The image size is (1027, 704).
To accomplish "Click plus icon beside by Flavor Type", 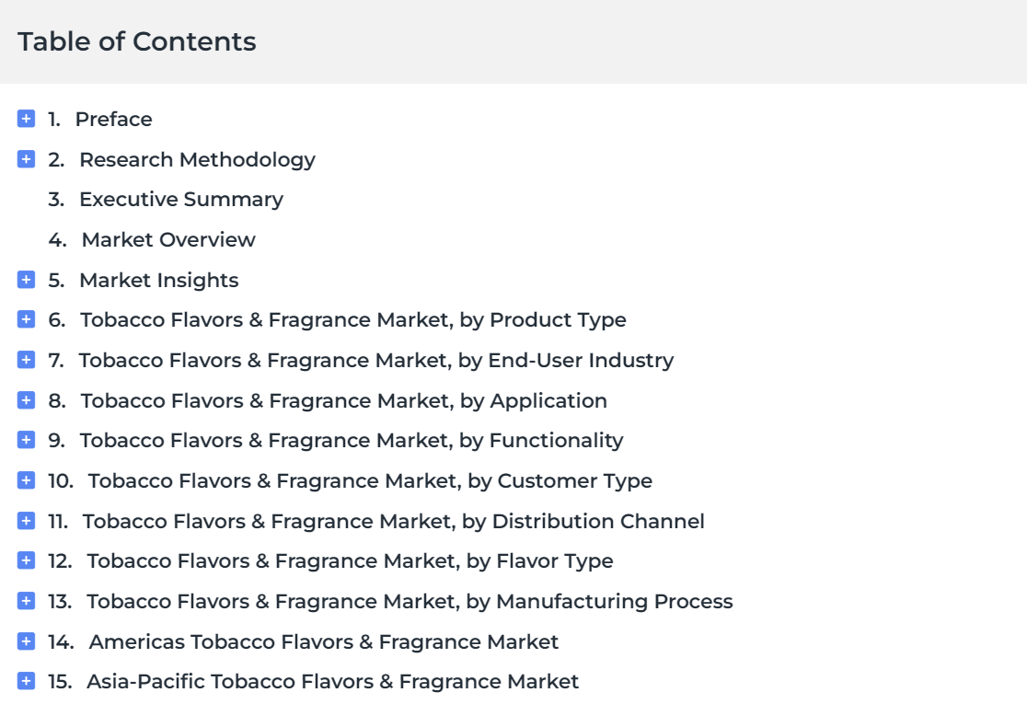I will [x=26, y=560].
